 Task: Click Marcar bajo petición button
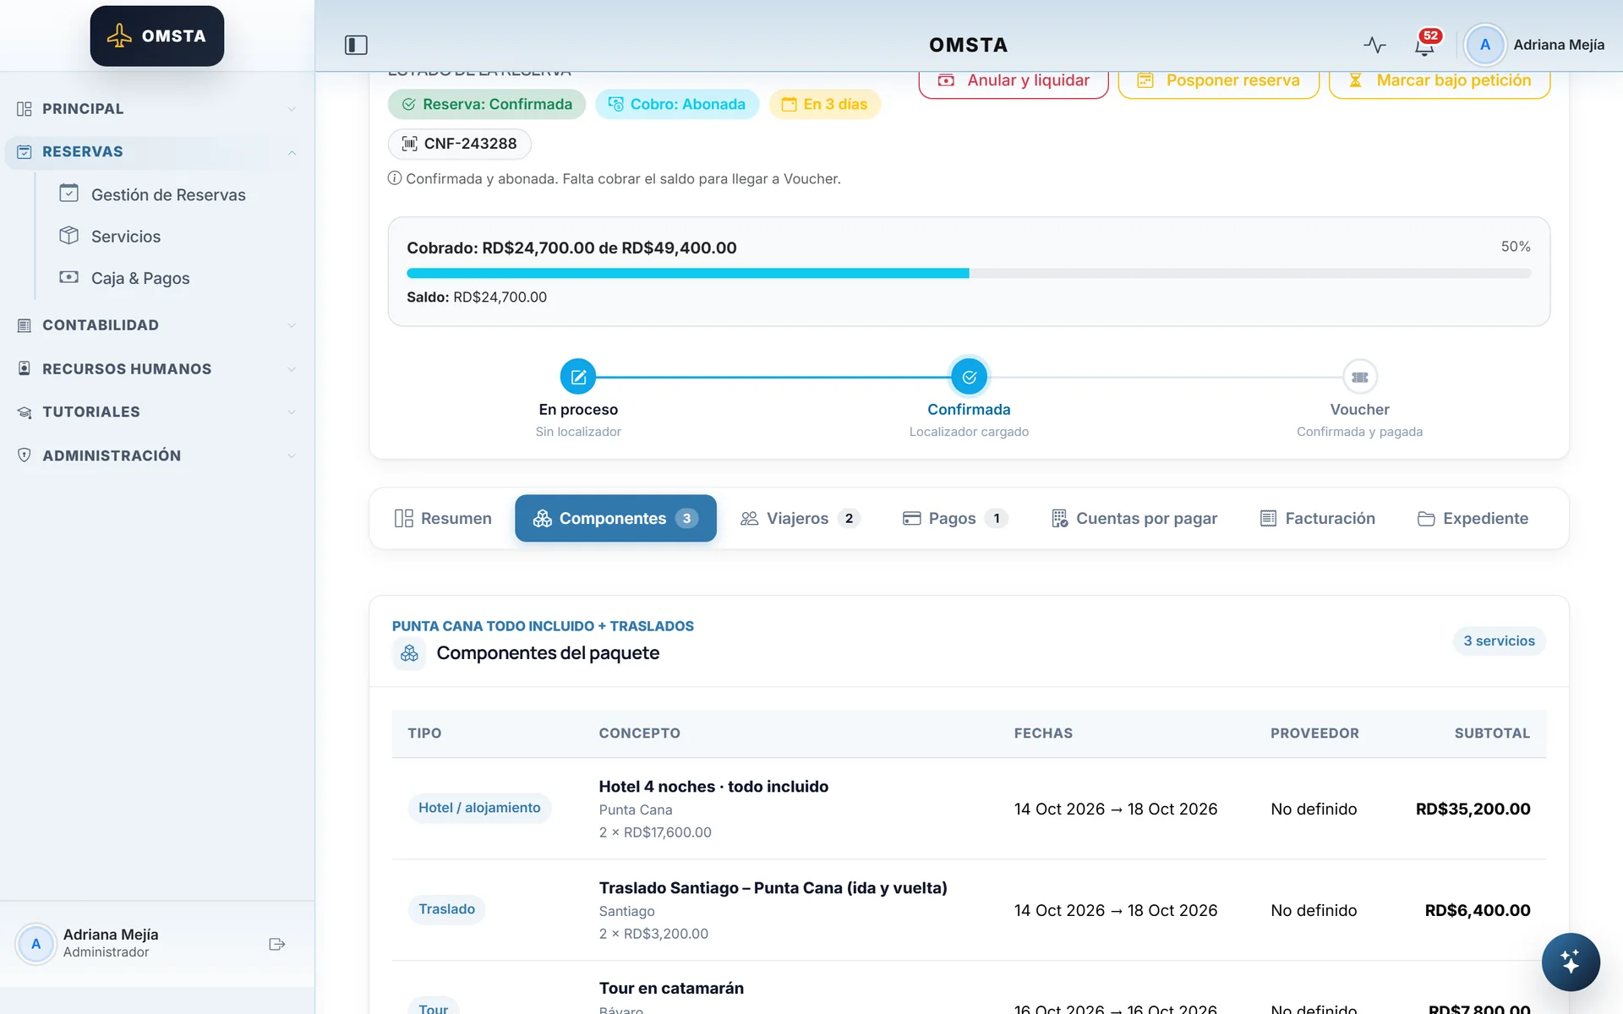tap(1439, 81)
